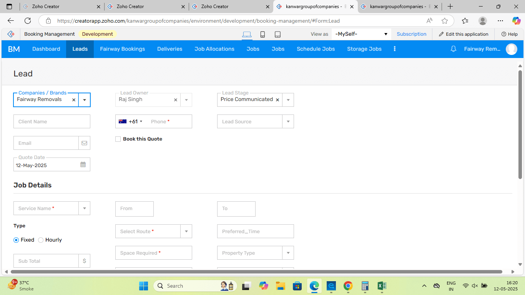
Task: Click the browser address bar URL
Action: tap(198, 21)
